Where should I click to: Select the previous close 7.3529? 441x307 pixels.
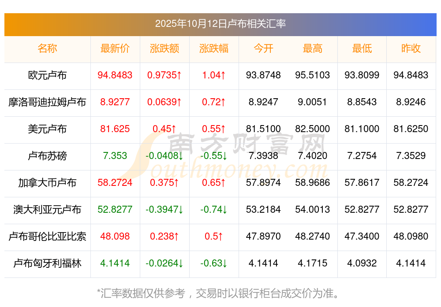411,155
